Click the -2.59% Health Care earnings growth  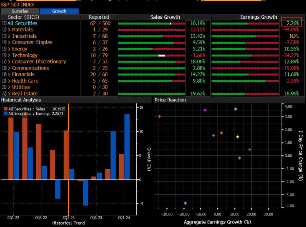292,81
